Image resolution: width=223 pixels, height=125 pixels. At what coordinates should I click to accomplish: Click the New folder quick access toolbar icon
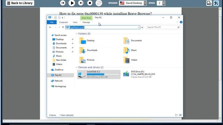59,18
